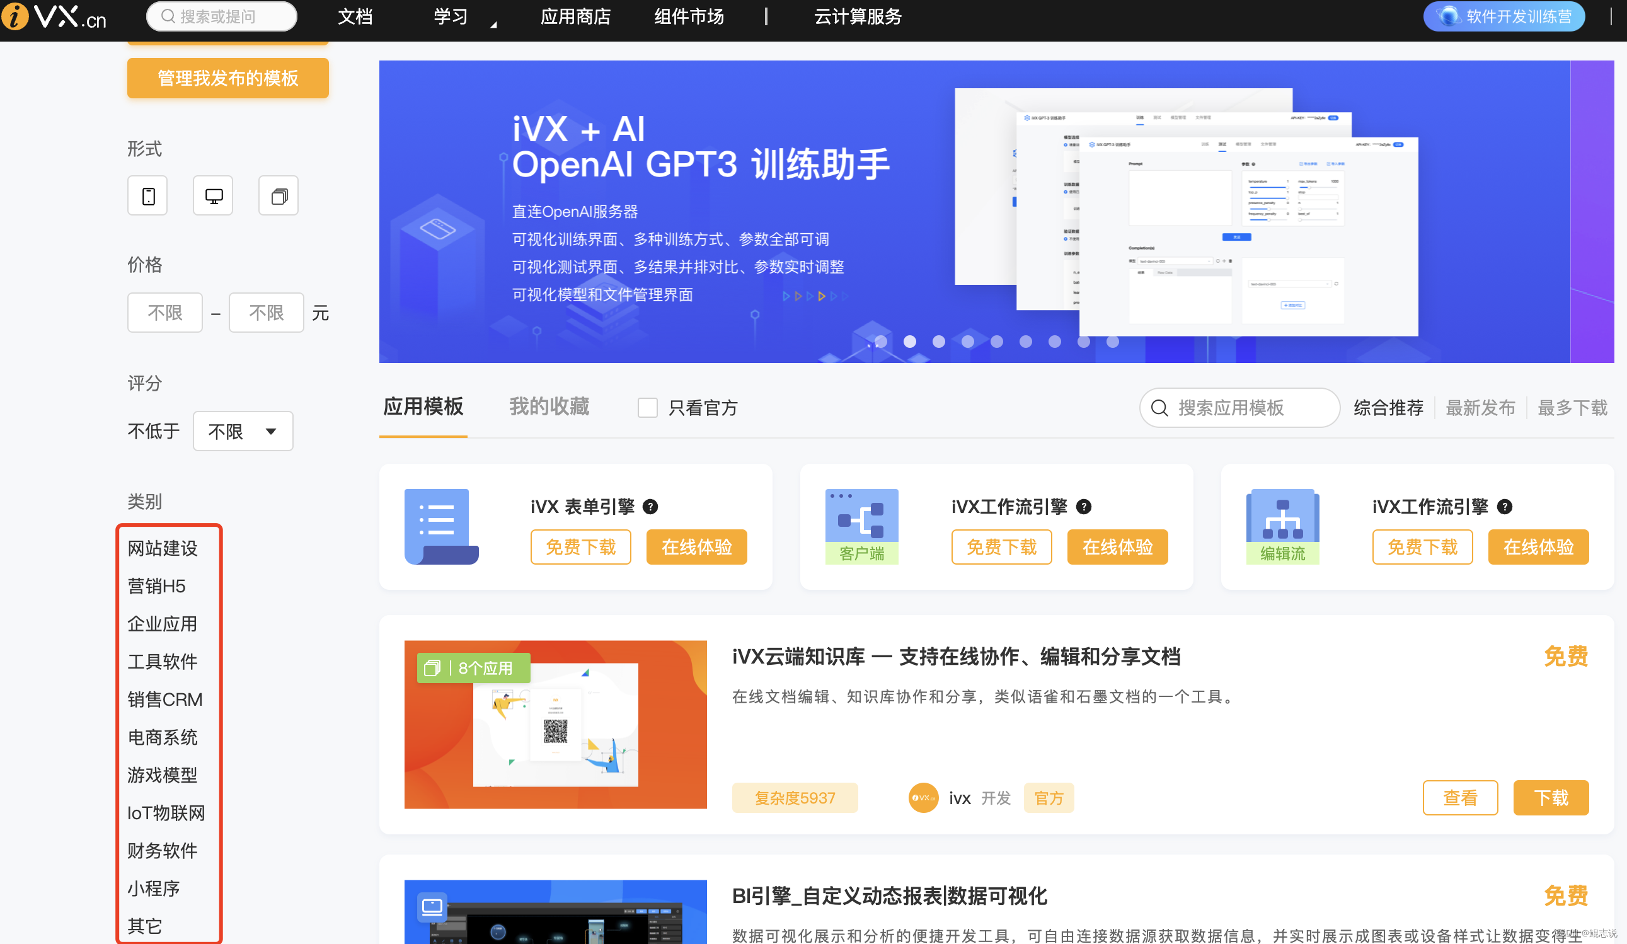Click the iVX.cn logo
The height and width of the screenshot is (944, 1627).
54,17
